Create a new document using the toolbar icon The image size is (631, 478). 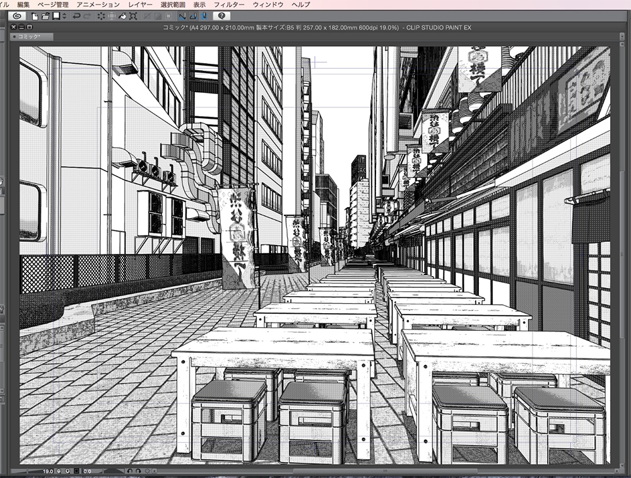pos(34,16)
